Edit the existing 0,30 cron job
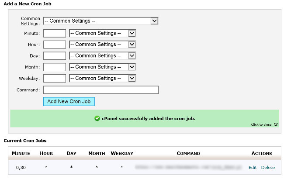Viewport: 284px width, 179px height. click(253, 168)
